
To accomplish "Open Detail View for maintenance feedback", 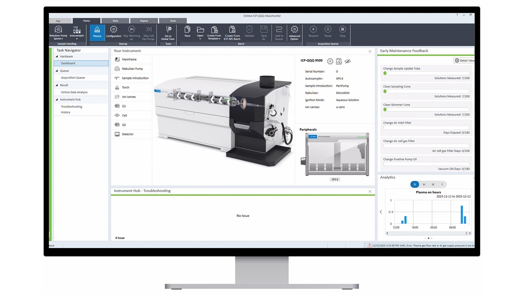I will coord(464,61).
